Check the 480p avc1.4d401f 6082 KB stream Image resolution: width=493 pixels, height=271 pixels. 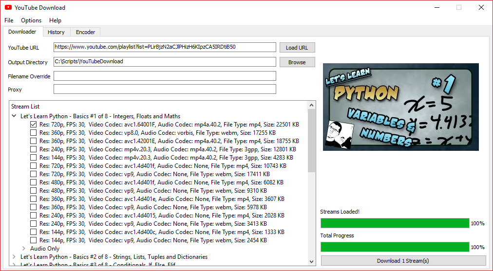tap(33, 182)
